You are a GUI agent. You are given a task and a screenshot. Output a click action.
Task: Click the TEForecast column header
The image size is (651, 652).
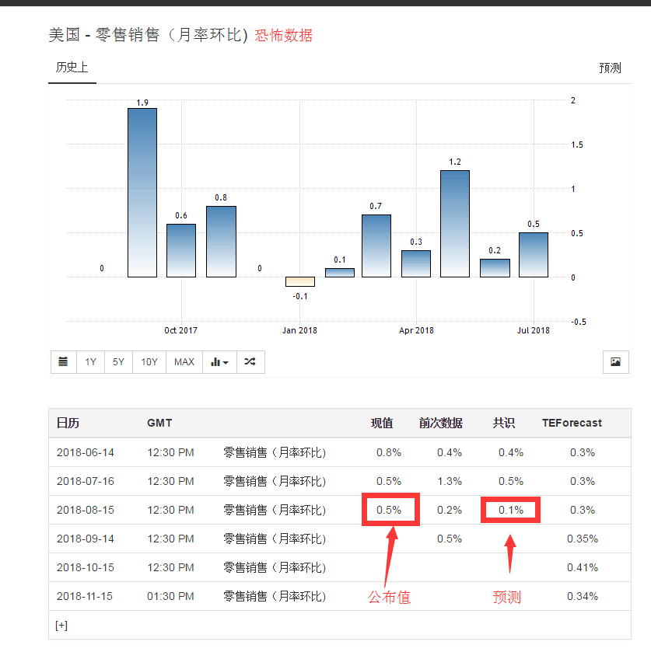tap(572, 423)
